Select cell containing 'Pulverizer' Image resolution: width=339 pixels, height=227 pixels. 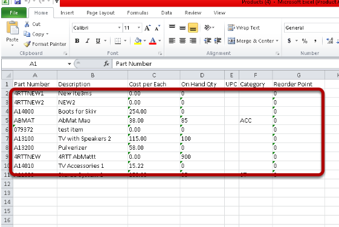pos(92,147)
